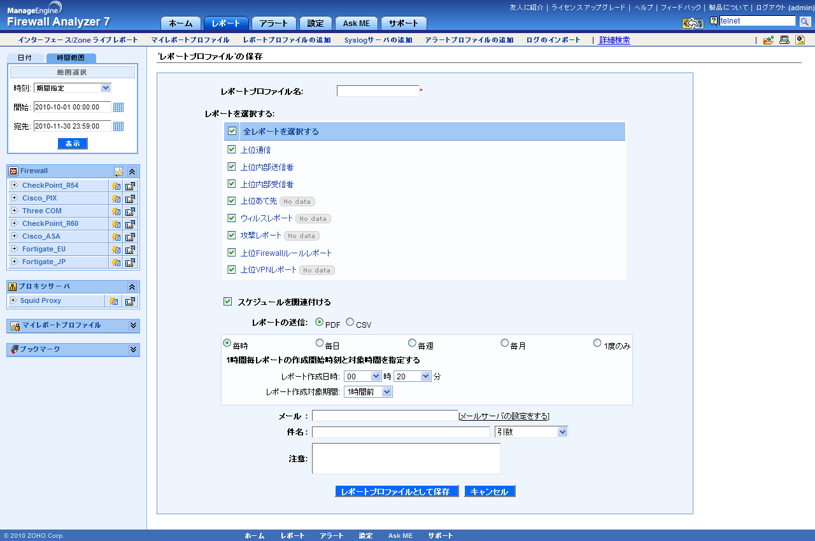Screen dimensions: 815x541
Task: Click the ログアウト (admin) link
Action: 784,8
